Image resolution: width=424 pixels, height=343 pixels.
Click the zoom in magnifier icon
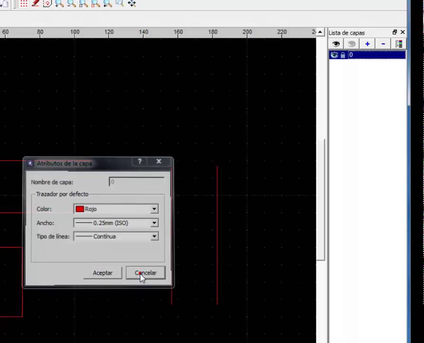[59, 3]
